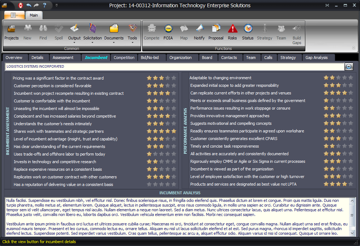Click the Help question mark icon
360x246 pixels.
click(45, 5)
